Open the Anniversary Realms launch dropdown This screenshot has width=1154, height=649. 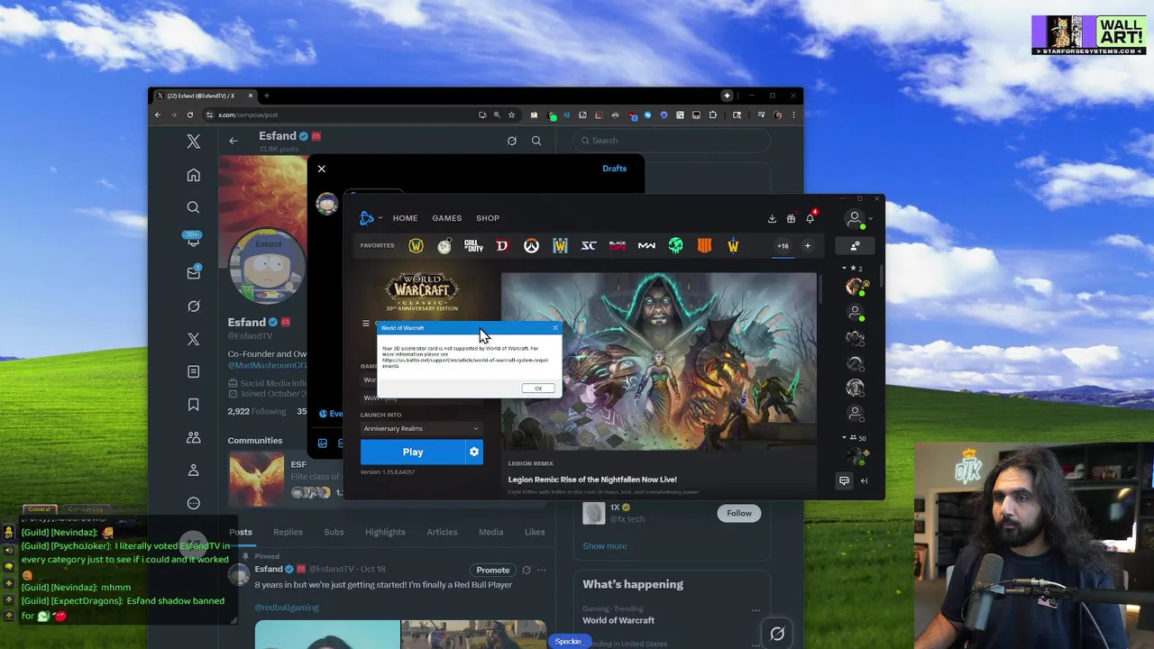(421, 429)
